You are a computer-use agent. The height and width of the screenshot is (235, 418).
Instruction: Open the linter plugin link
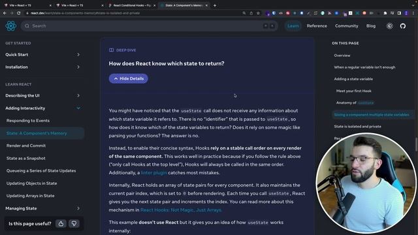(154, 172)
